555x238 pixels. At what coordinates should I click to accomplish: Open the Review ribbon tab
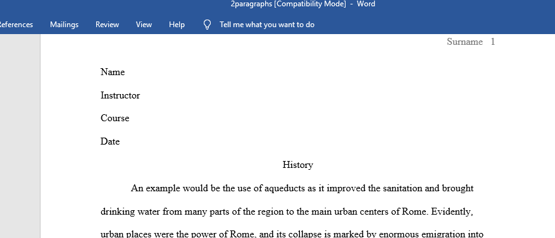107,25
